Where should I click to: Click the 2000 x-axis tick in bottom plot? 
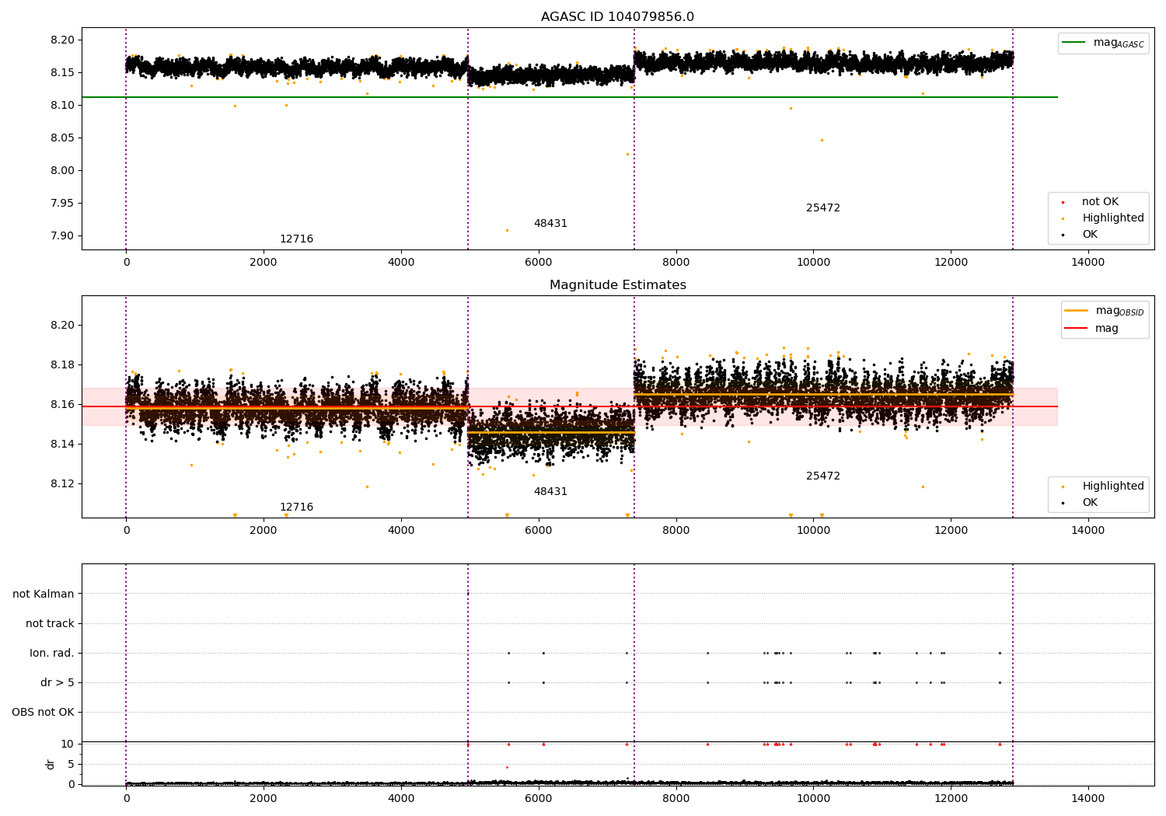[264, 799]
